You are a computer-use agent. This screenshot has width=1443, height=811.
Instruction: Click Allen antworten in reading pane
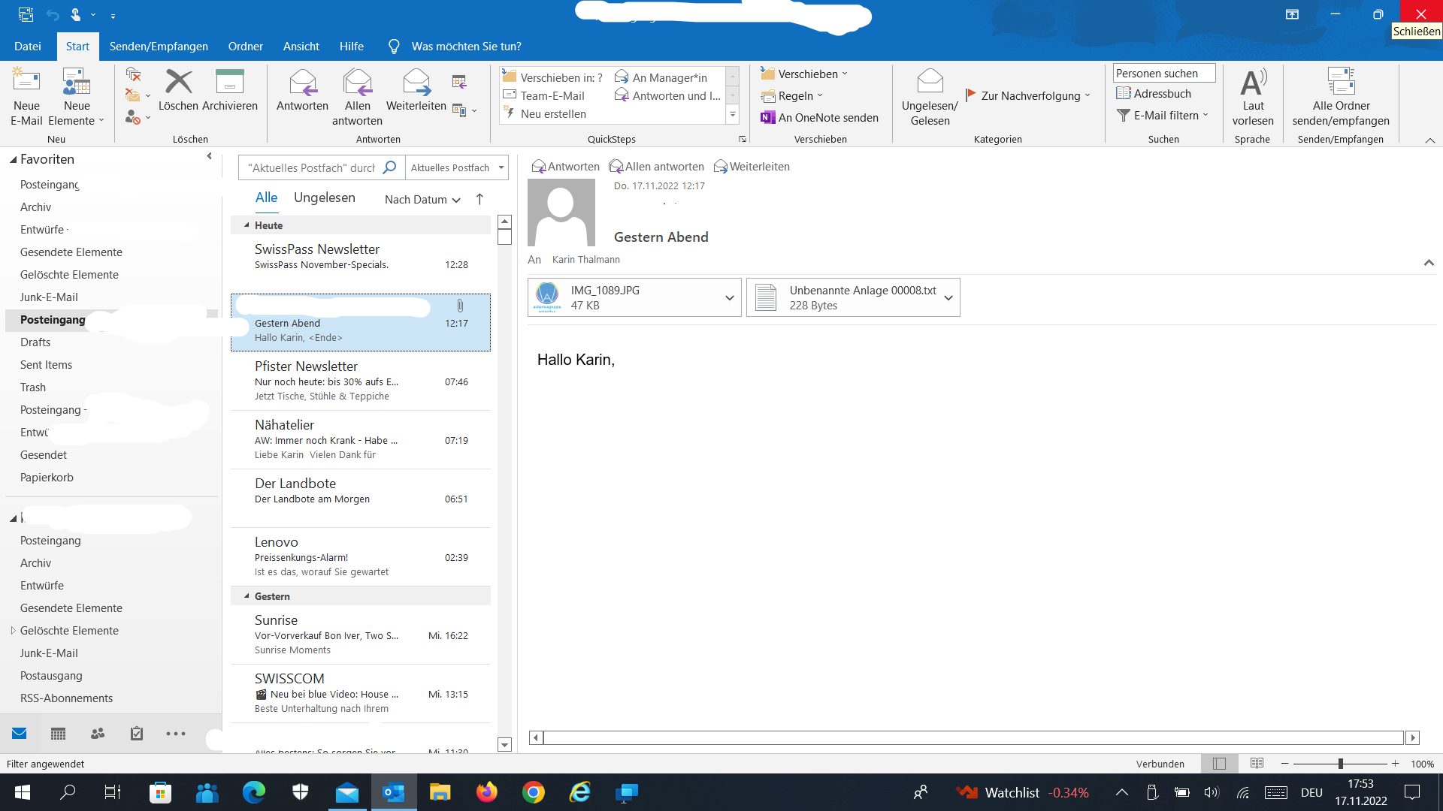[x=656, y=167]
